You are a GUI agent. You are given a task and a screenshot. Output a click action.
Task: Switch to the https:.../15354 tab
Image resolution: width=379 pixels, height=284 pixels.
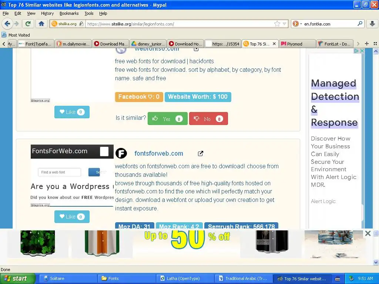click(x=223, y=44)
